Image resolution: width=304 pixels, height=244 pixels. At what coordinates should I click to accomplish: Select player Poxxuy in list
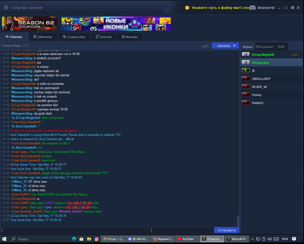click(271, 95)
